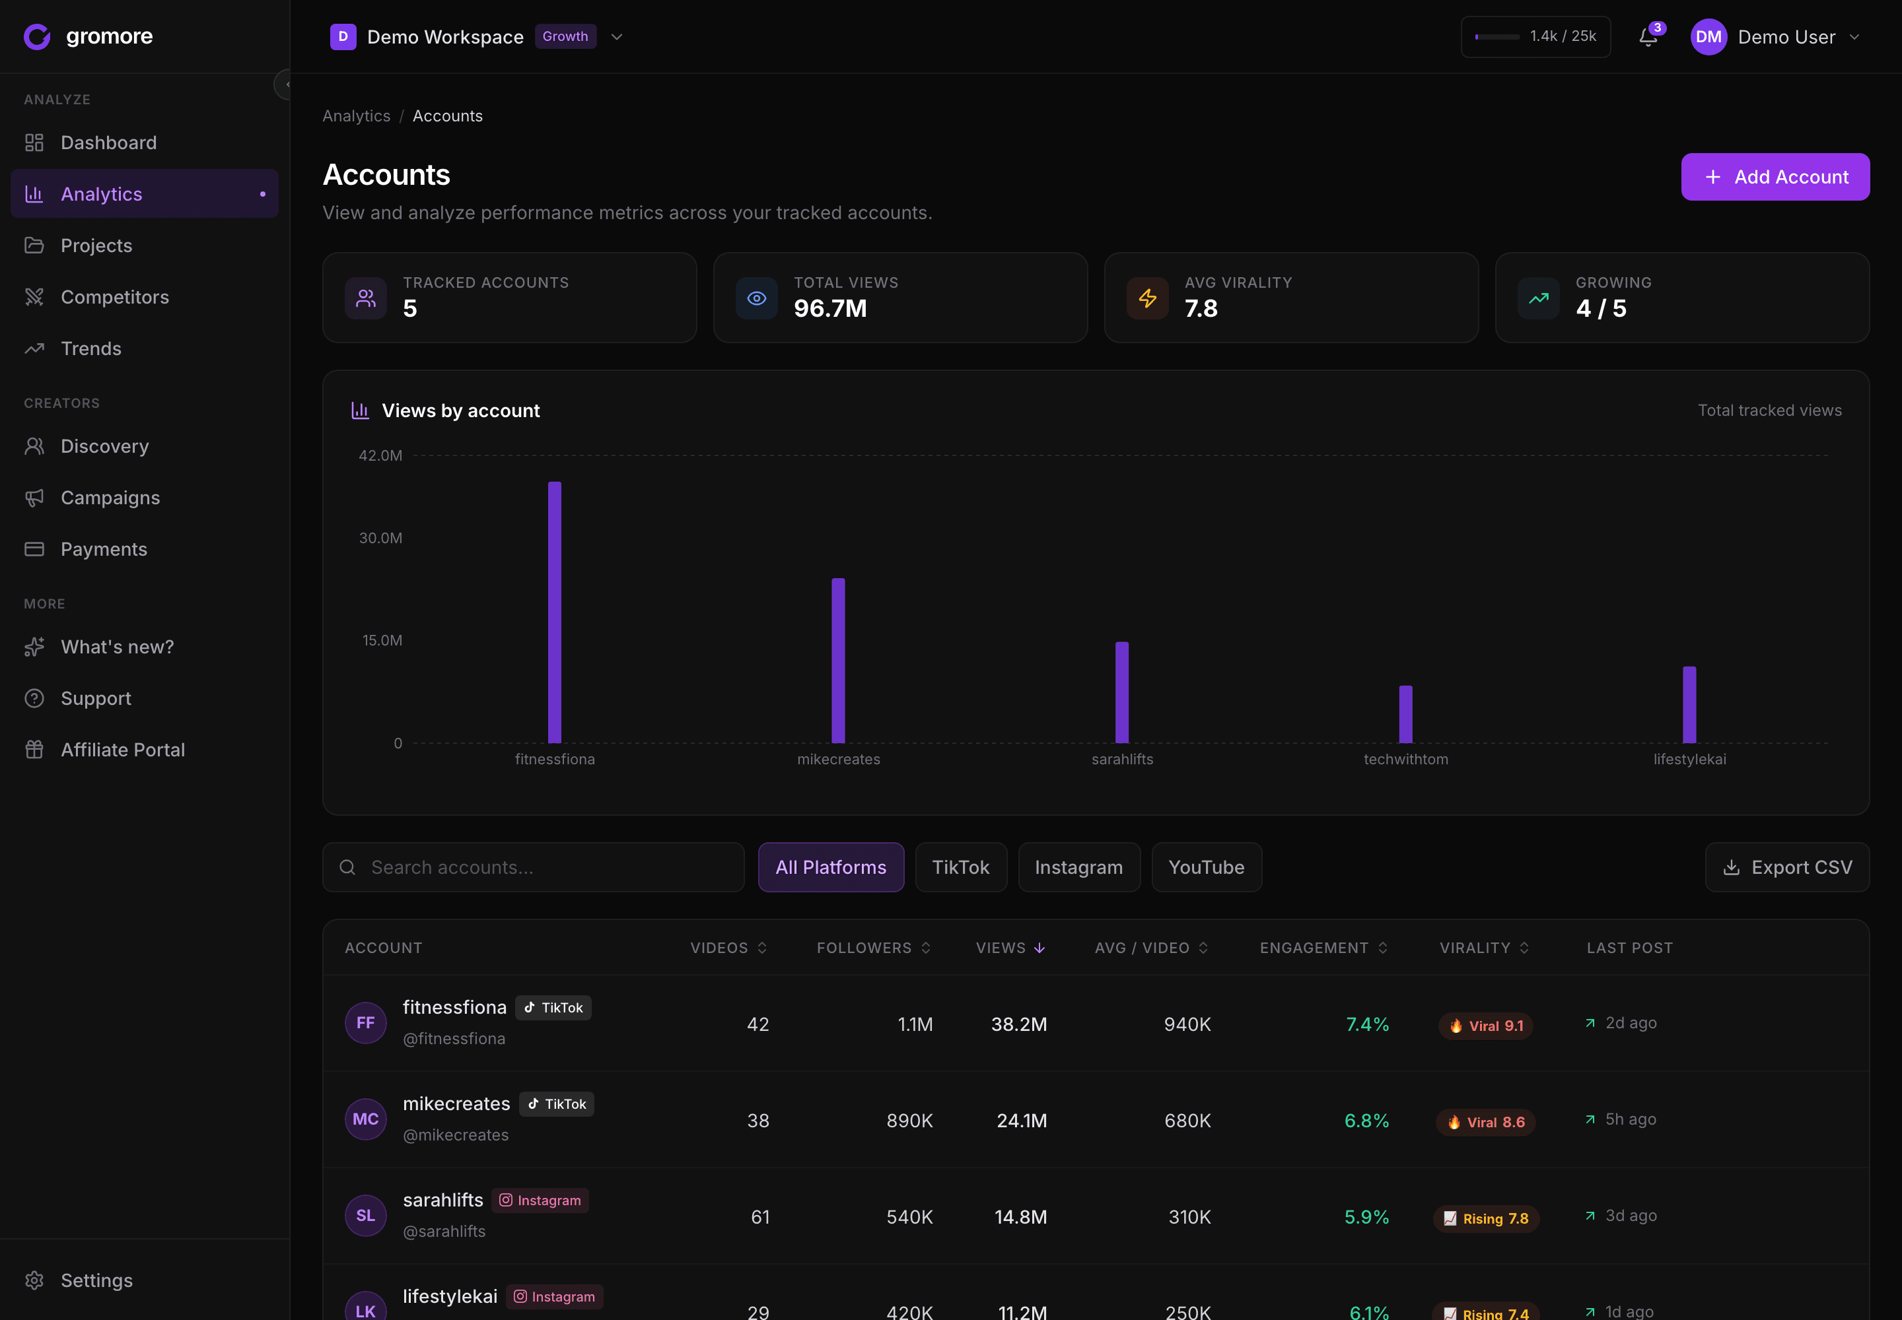Click the Tracked Accounts people icon
This screenshot has width=1902, height=1320.
pos(366,298)
